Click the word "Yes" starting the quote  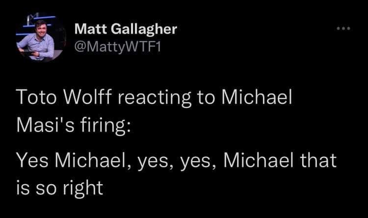[x=32, y=160]
